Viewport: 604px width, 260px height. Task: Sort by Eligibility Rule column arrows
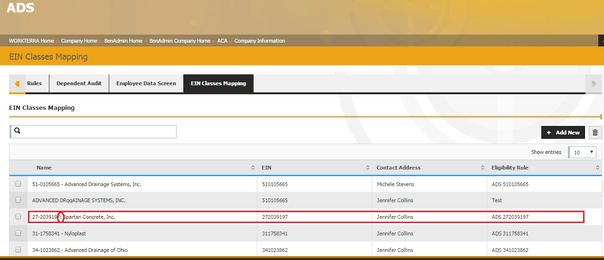point(597,168)
